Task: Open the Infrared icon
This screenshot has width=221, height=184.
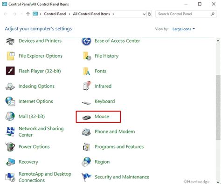Action: (x=87, y=86)
